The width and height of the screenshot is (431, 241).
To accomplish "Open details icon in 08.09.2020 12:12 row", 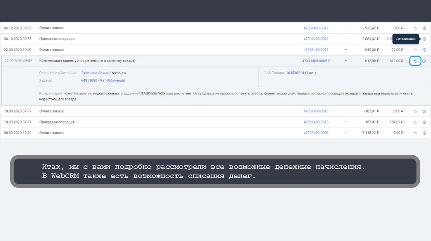I will pyautogui.click(x=424, y=133).
